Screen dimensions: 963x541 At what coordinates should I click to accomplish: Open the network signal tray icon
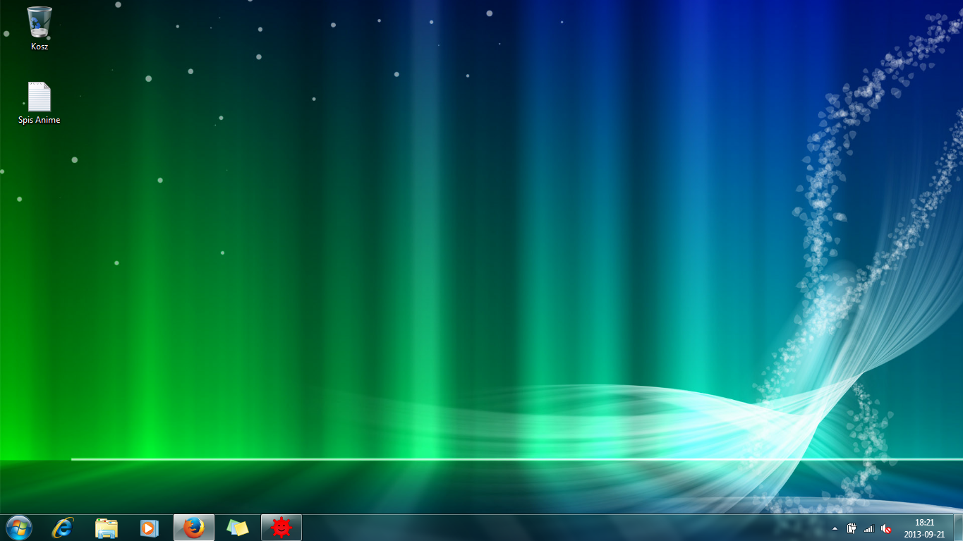[869, 528]
